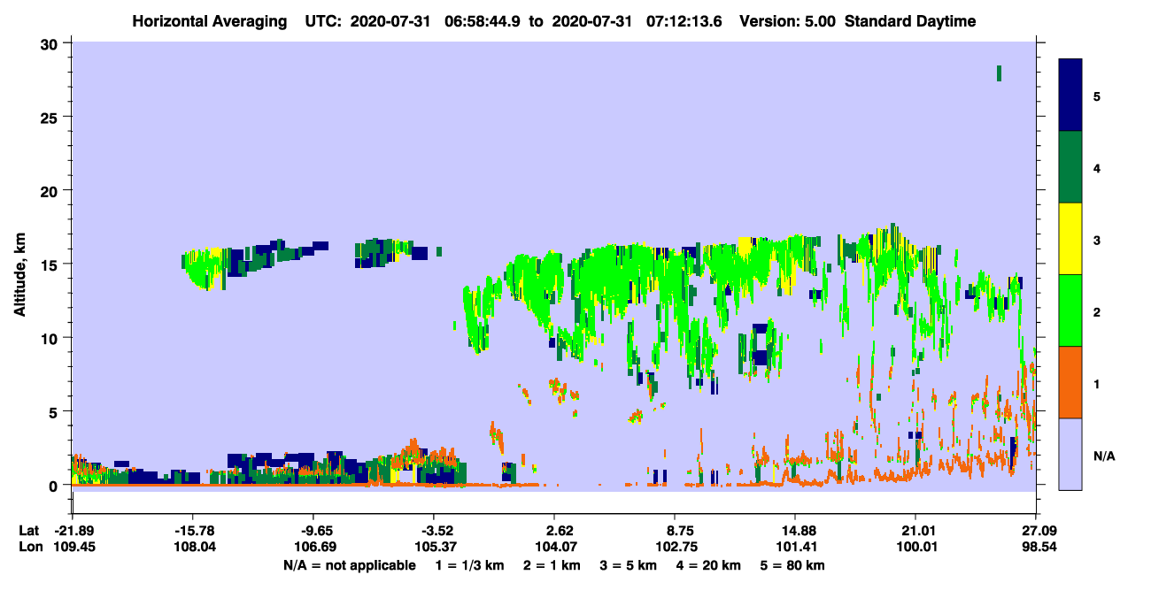This screenshot has width=1151, height=590.
Task: Click the isolated green feature near 28 km altitude
Action: 999,73
